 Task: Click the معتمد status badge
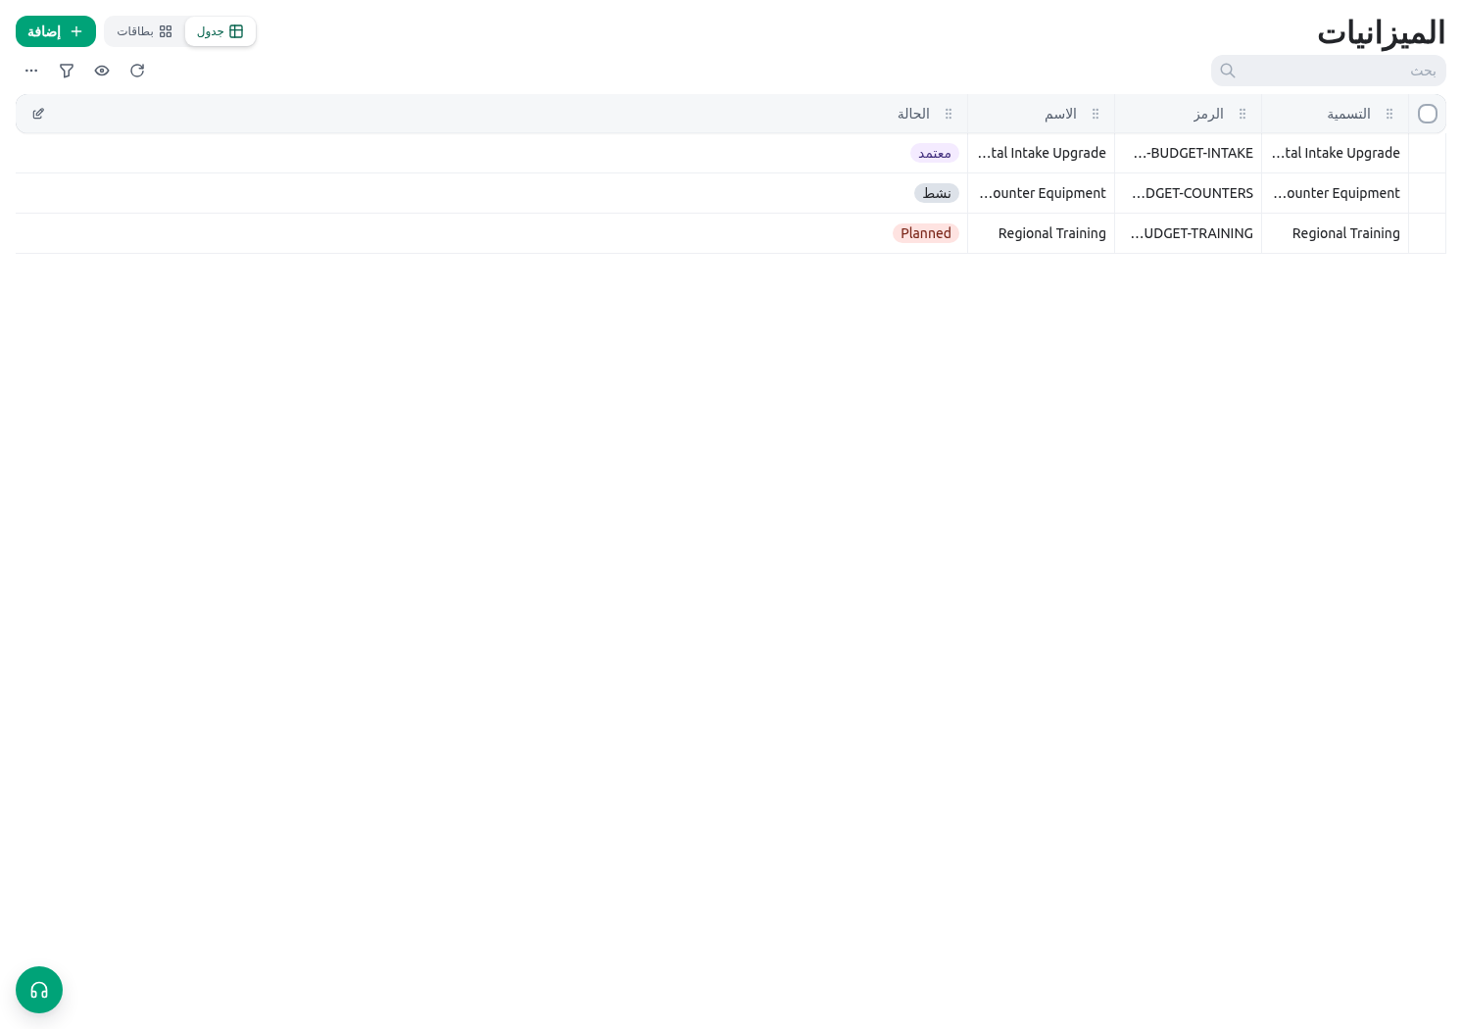tap(935, 153)
